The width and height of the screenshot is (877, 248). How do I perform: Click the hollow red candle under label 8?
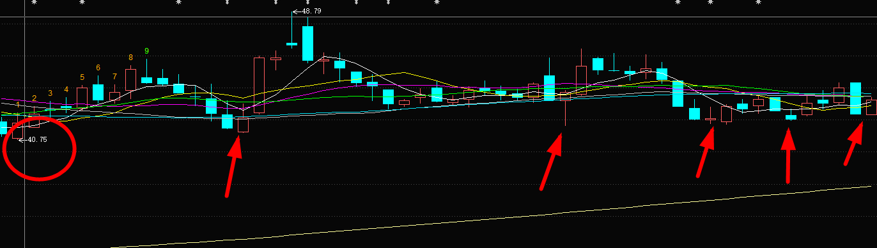[130, 79]
